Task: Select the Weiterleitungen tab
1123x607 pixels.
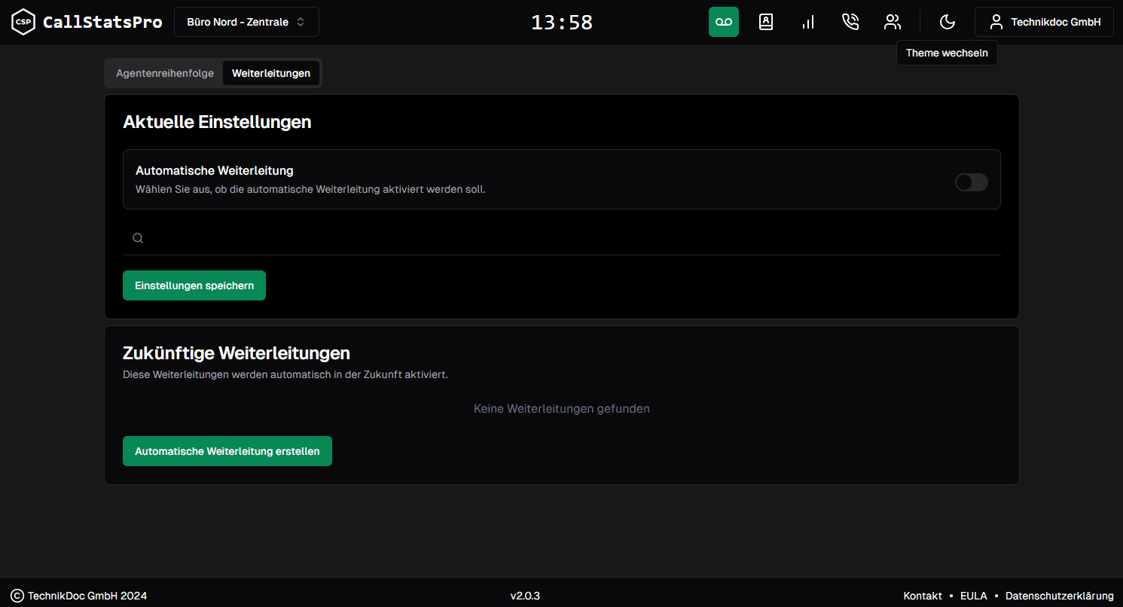Action: pyautogui.click(x=271, y=73)
